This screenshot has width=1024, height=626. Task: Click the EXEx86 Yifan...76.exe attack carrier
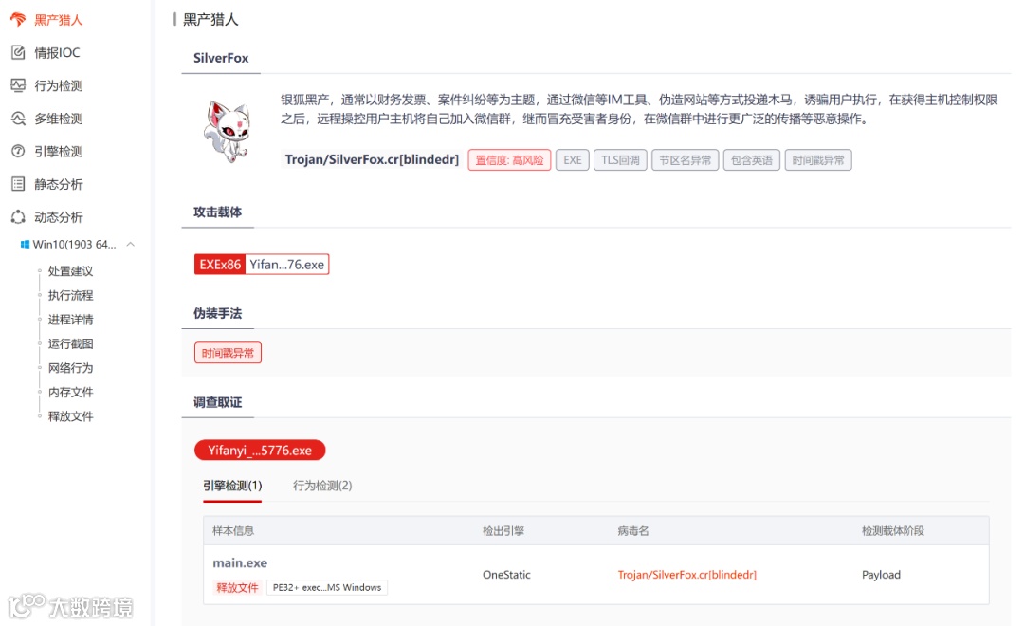coord(262,265)
